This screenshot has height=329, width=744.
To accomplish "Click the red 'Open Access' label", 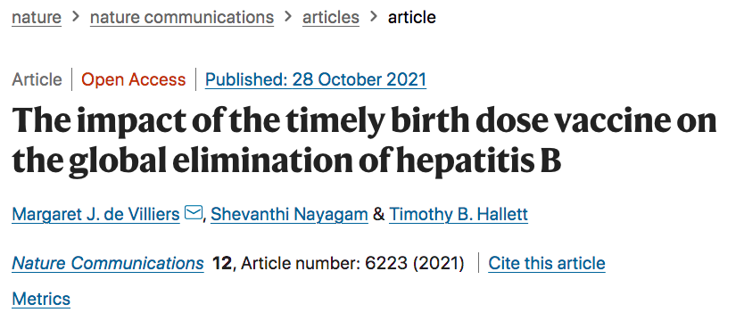I will click(x=133, y=79).
